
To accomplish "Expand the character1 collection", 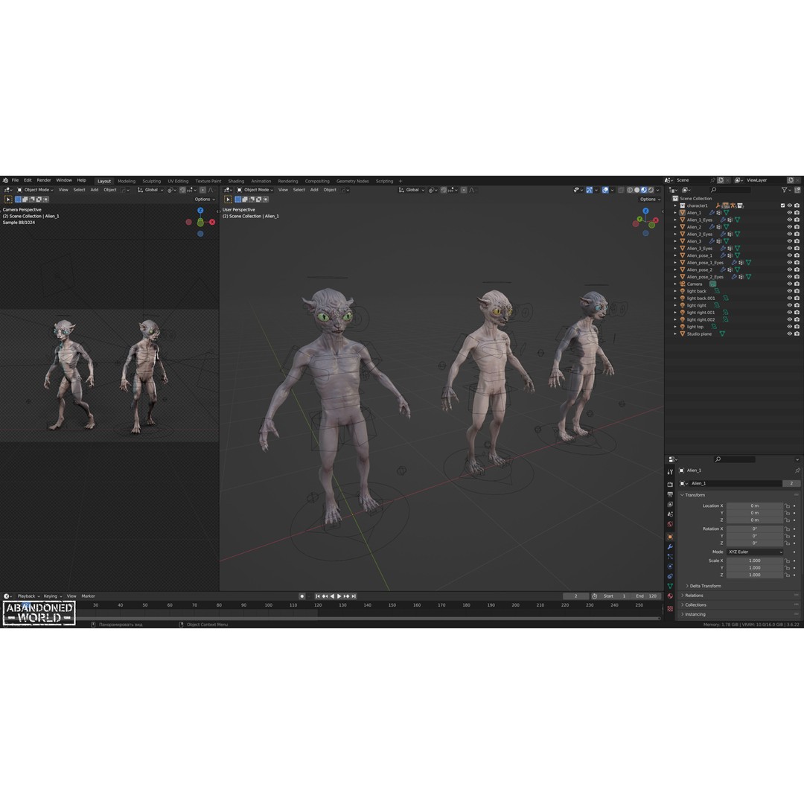I will coord(675,205).
